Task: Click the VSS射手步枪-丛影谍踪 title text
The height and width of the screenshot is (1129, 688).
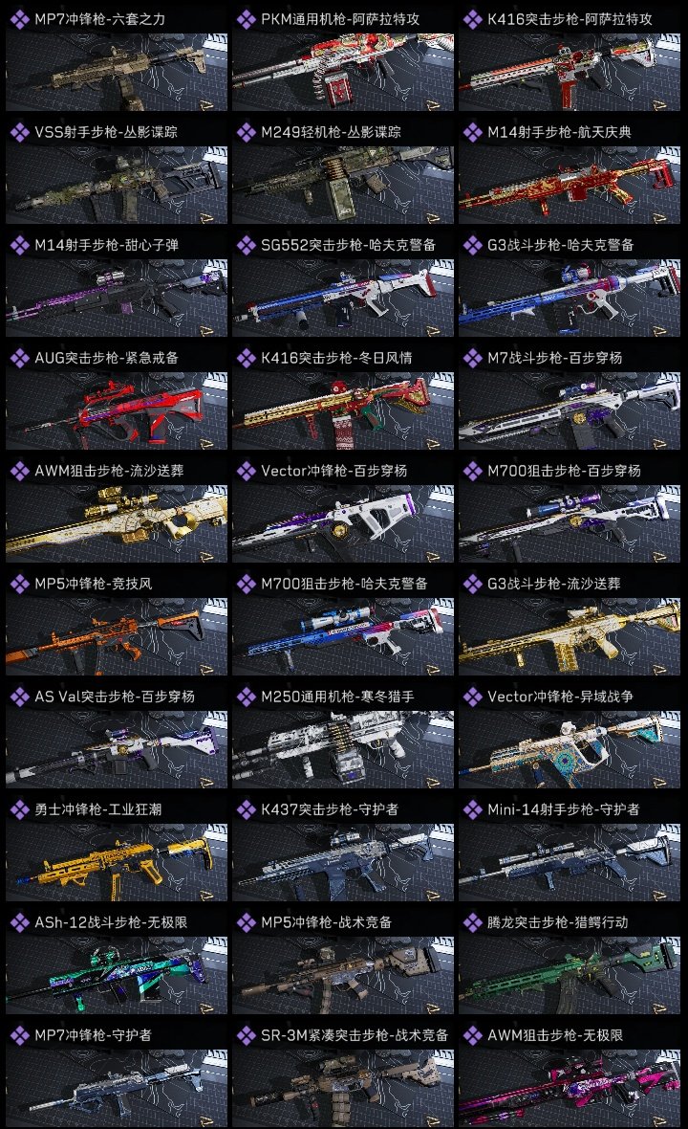Action: tap(106, 132)
